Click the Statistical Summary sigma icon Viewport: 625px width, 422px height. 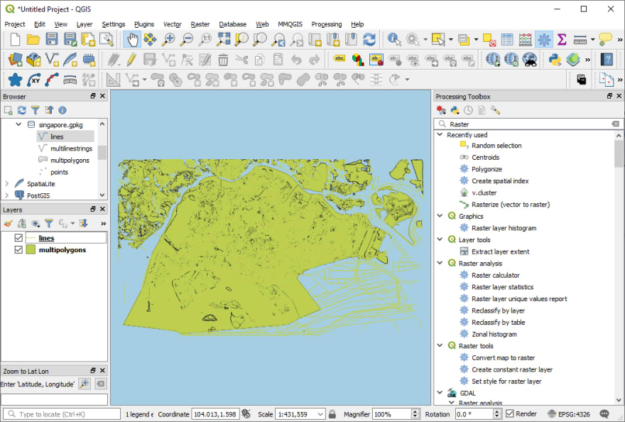pos(562,40)
